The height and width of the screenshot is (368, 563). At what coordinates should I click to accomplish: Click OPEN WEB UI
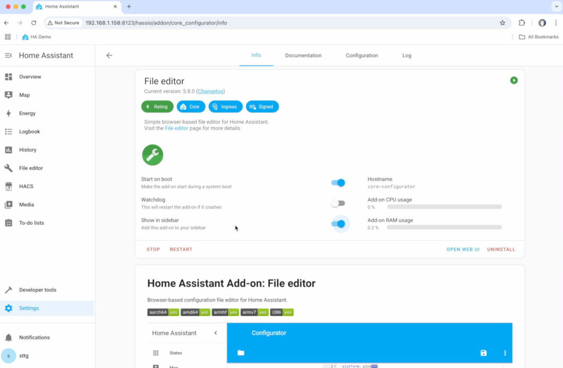pyautogui.click(x=463, y=249)
